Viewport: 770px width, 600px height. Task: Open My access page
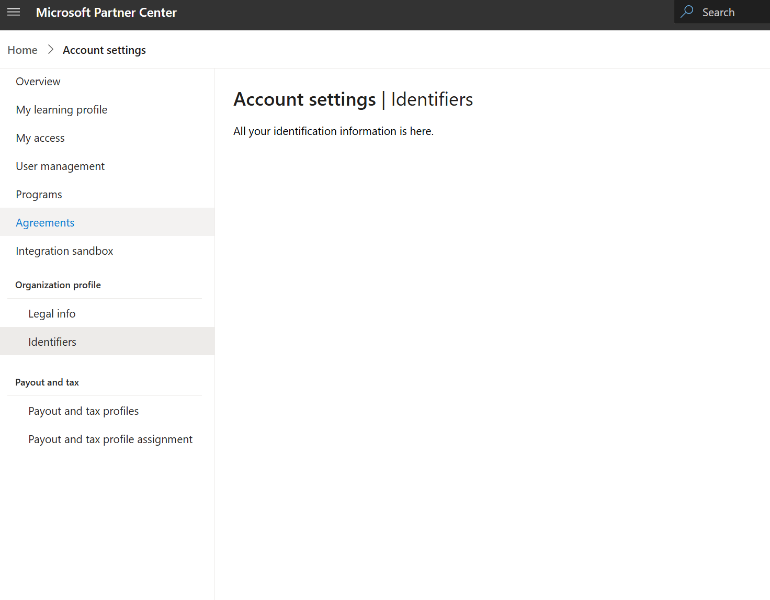[x=40, y=138]
